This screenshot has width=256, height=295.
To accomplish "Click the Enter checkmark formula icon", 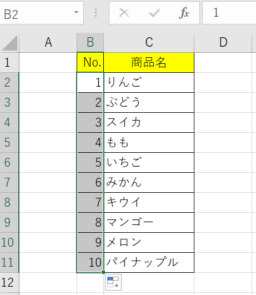I will point(154,13).
